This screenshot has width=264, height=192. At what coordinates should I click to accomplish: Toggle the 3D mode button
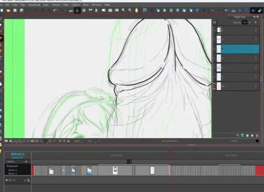[x=145, y=10]
